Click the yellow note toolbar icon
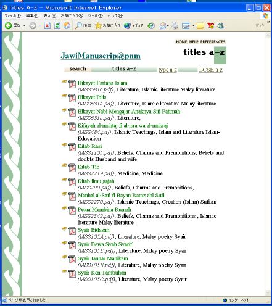The height and width of the screenshot is (306, 272). tap(200, 26)
